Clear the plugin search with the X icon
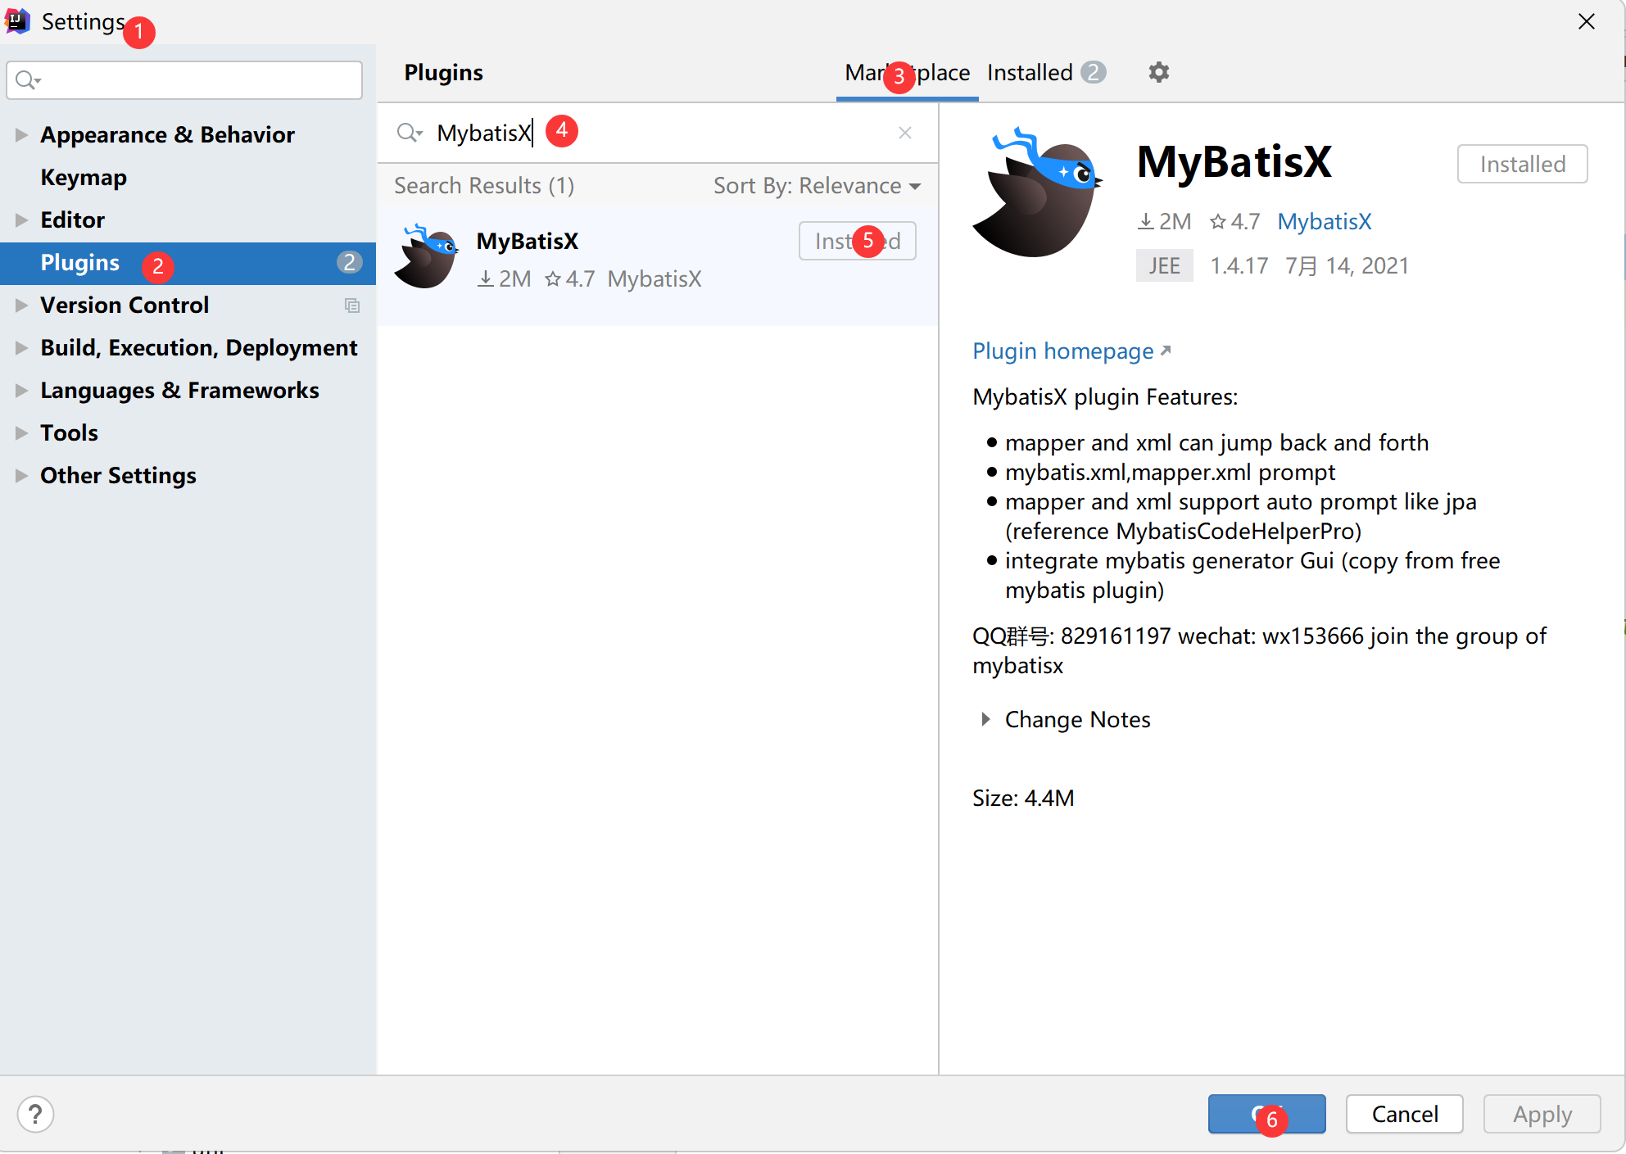1626x1154 pixels. coord(905,133)
